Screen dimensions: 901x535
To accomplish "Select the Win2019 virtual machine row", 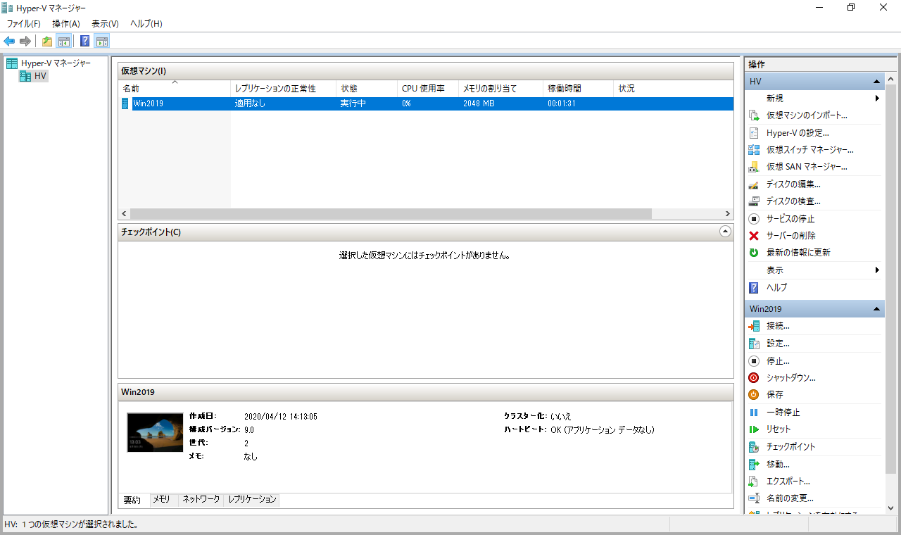I will tap(426, 103).
